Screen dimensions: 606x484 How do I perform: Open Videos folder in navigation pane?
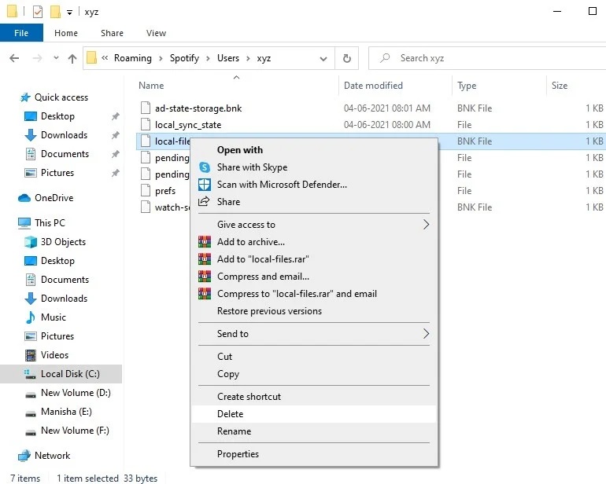pos(54,355)
